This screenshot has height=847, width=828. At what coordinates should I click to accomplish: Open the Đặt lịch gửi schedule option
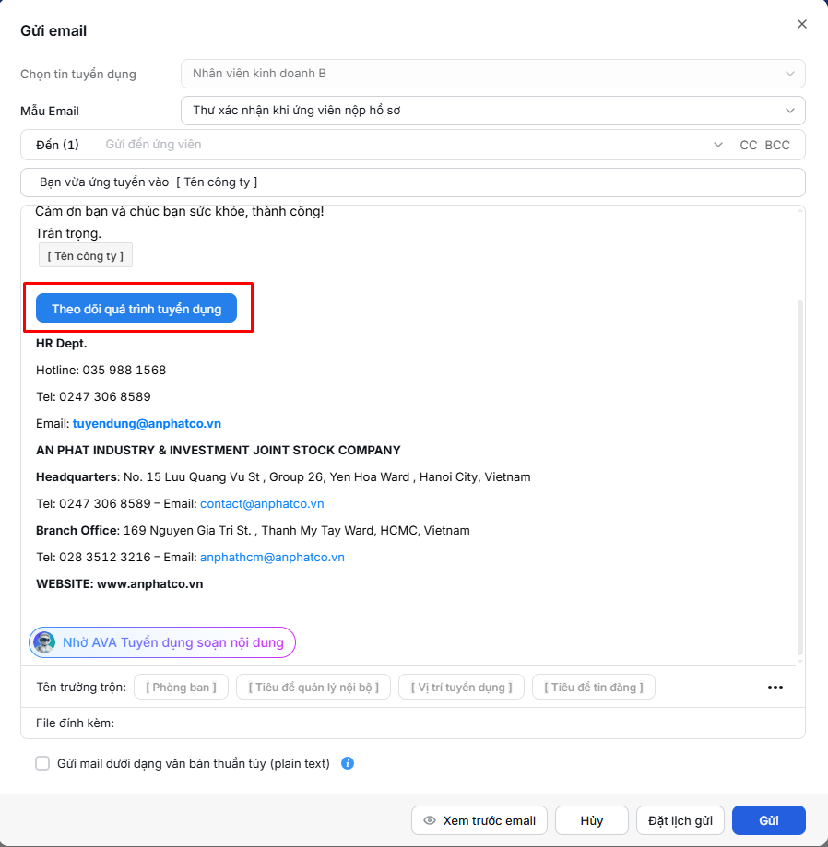pos(680,820)
